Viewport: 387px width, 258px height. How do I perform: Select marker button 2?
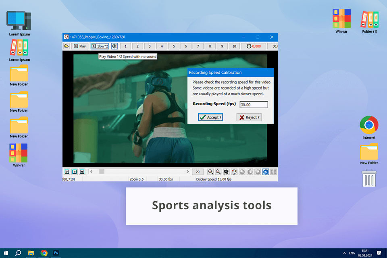click(137, 46)
